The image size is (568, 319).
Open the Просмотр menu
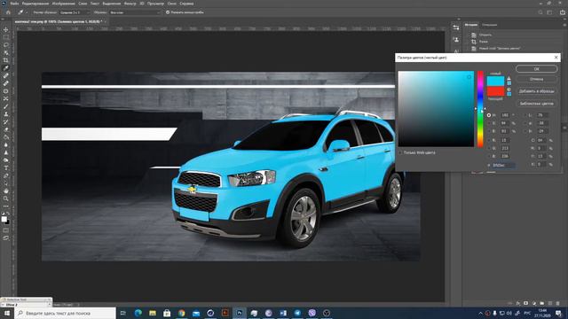(155, 4)
